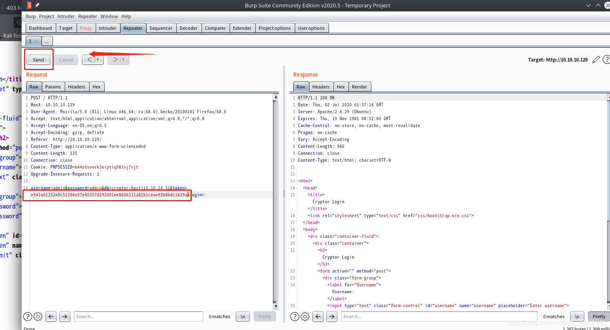
Task: Open Response pane search settings gear
Action: pyautogui.click(x=305, y=317)
